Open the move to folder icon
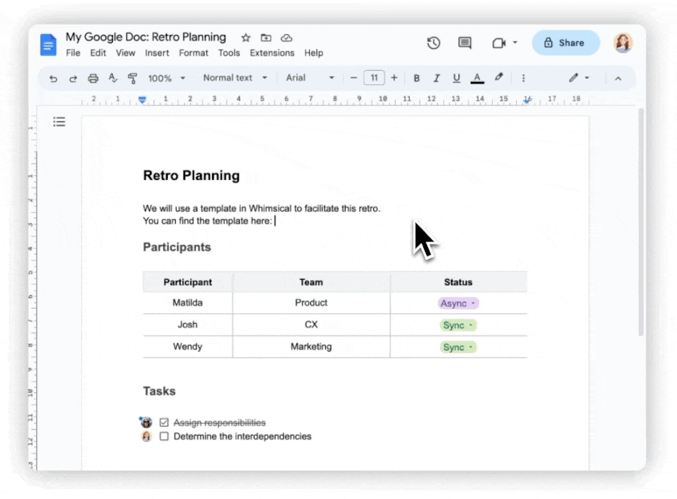The width and height of the screenshot is (677, 499). [266, 38]
